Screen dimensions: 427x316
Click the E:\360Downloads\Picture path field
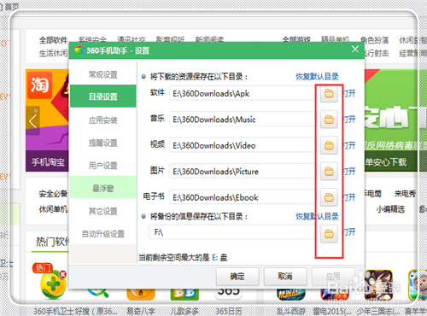tap(244, 172)
